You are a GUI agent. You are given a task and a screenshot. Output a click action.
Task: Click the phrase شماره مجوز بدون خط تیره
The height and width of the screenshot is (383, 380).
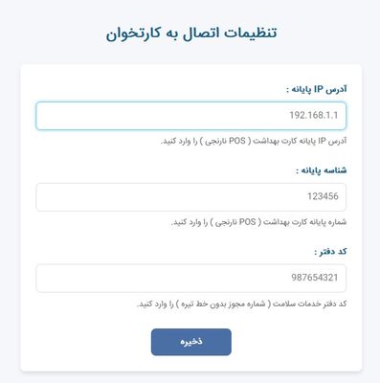click(223, 304)
